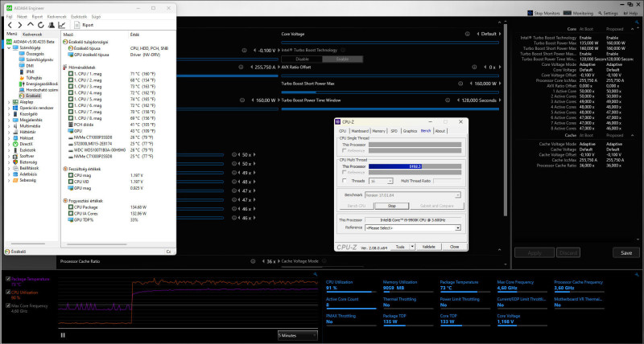Collapse Számítógép tree node in AIDA64
Screen dimensions: 644x344
pos(9,48)
